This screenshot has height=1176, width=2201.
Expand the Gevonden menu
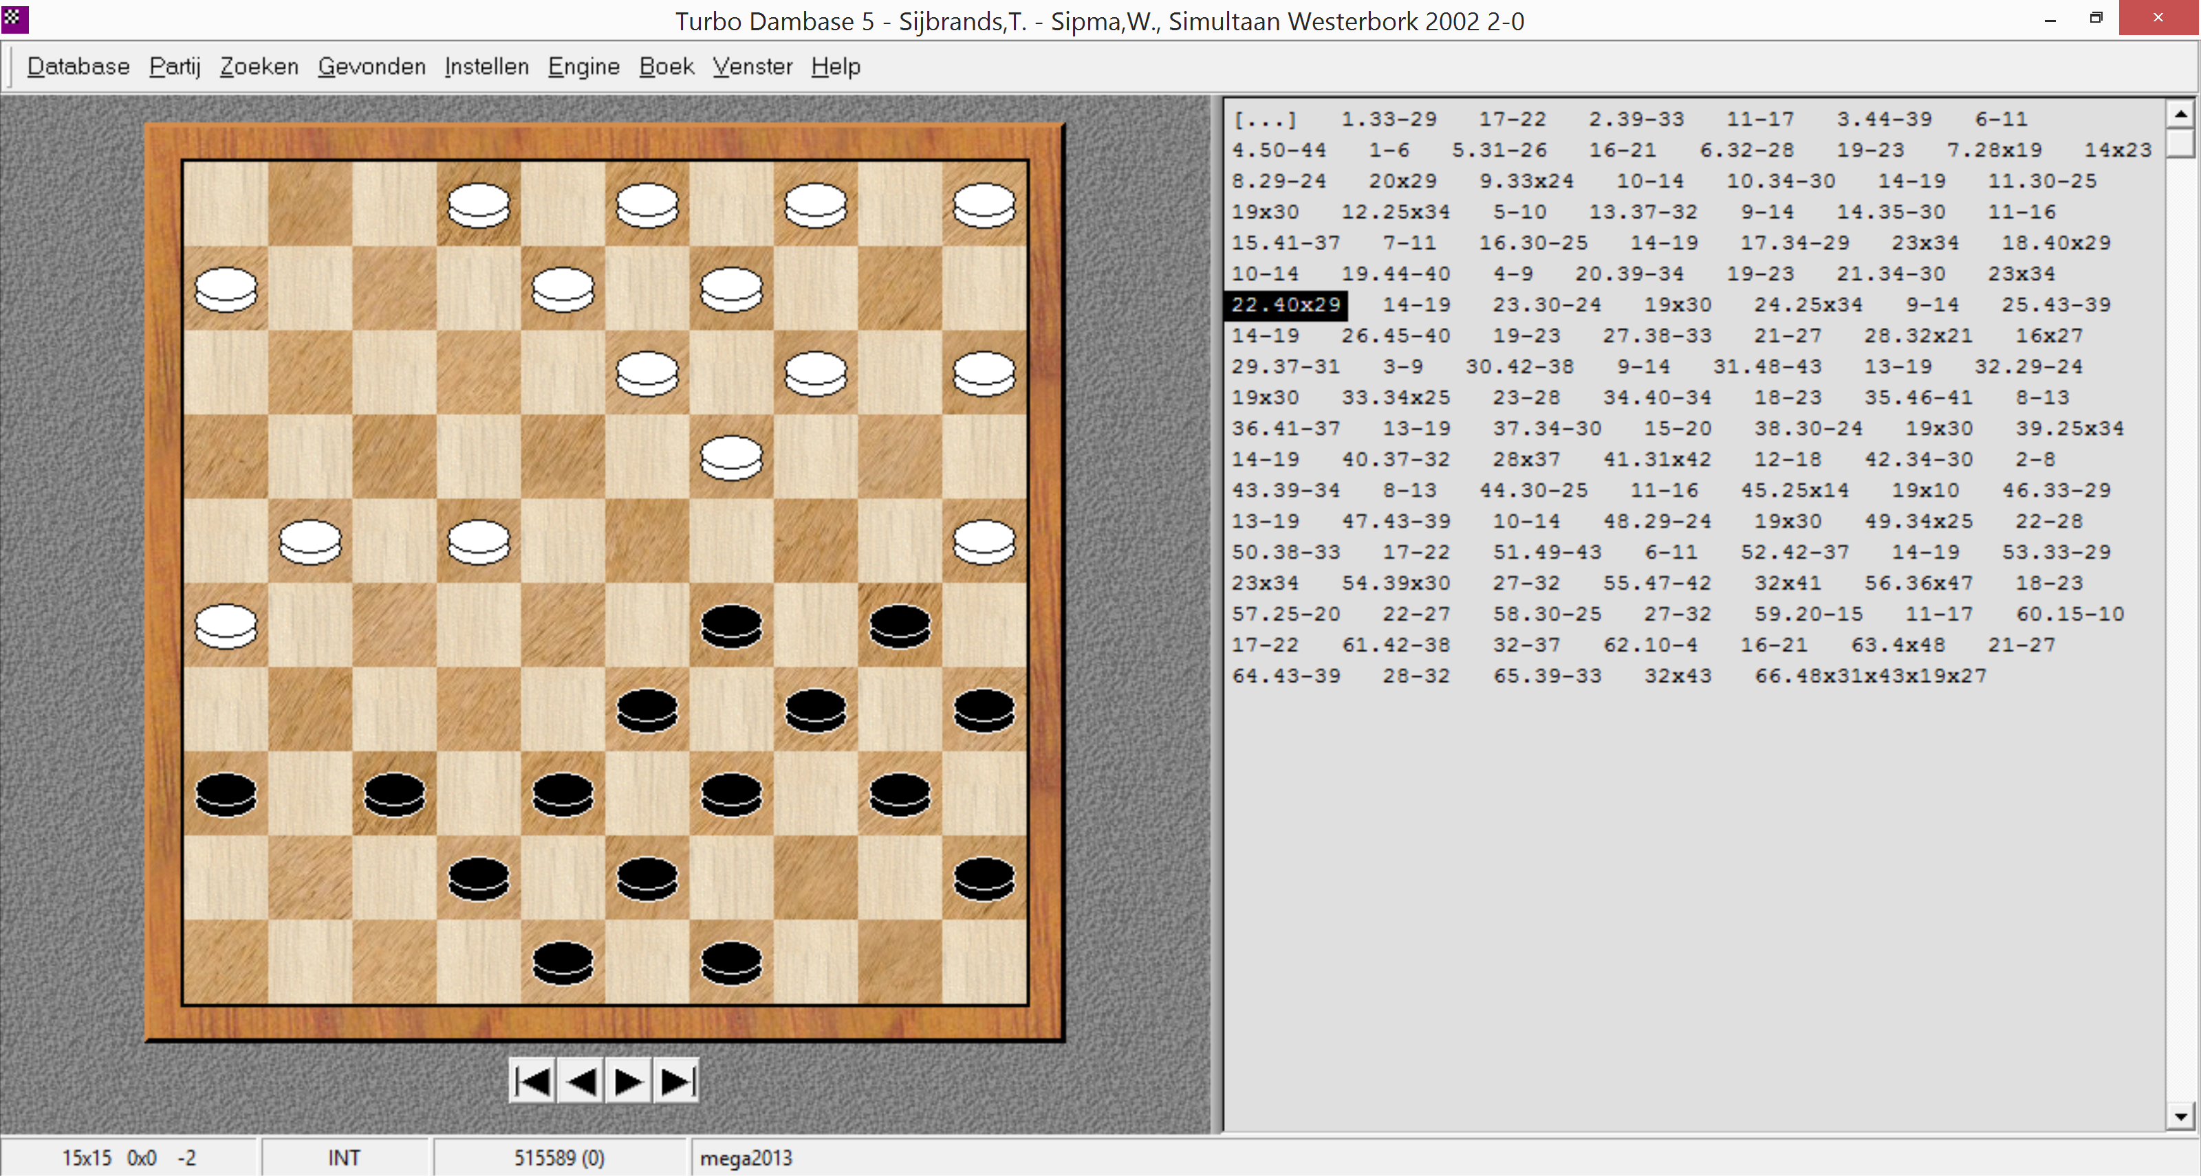[x=371, y=67]
